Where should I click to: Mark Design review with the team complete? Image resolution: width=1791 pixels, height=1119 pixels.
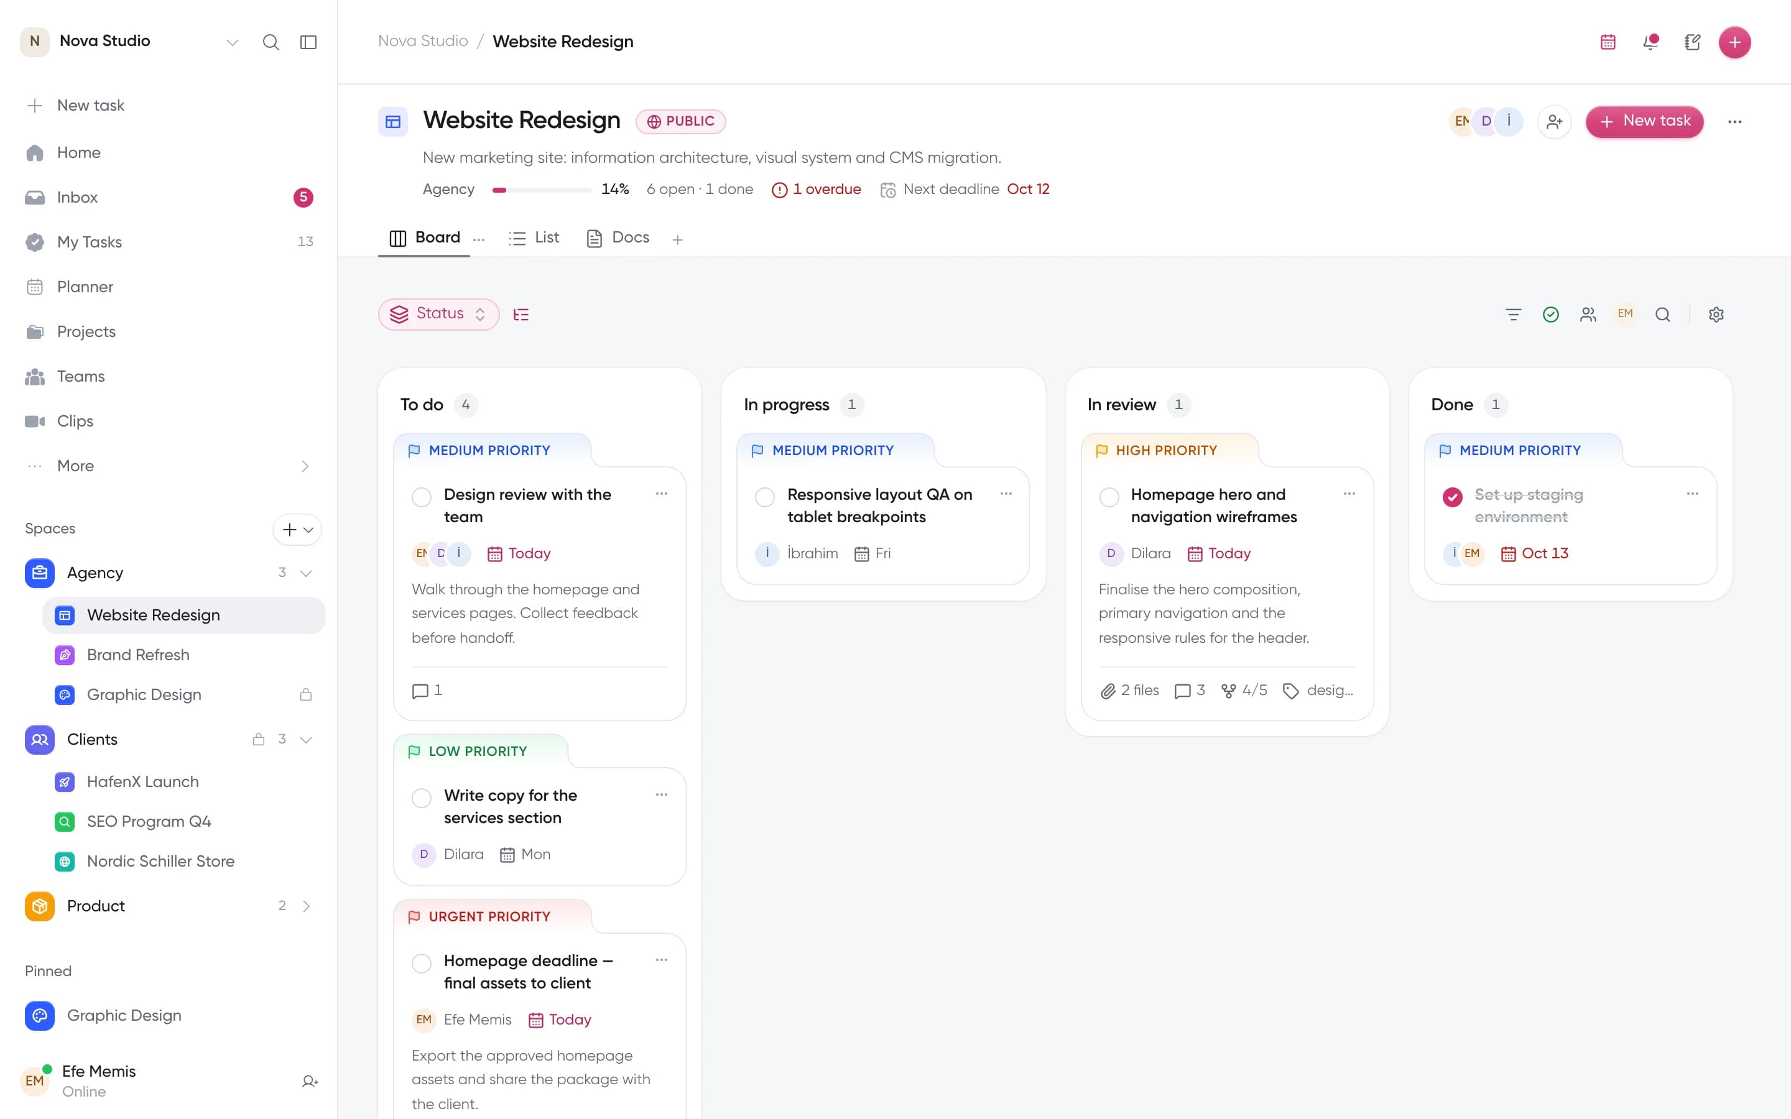(421, 497)
